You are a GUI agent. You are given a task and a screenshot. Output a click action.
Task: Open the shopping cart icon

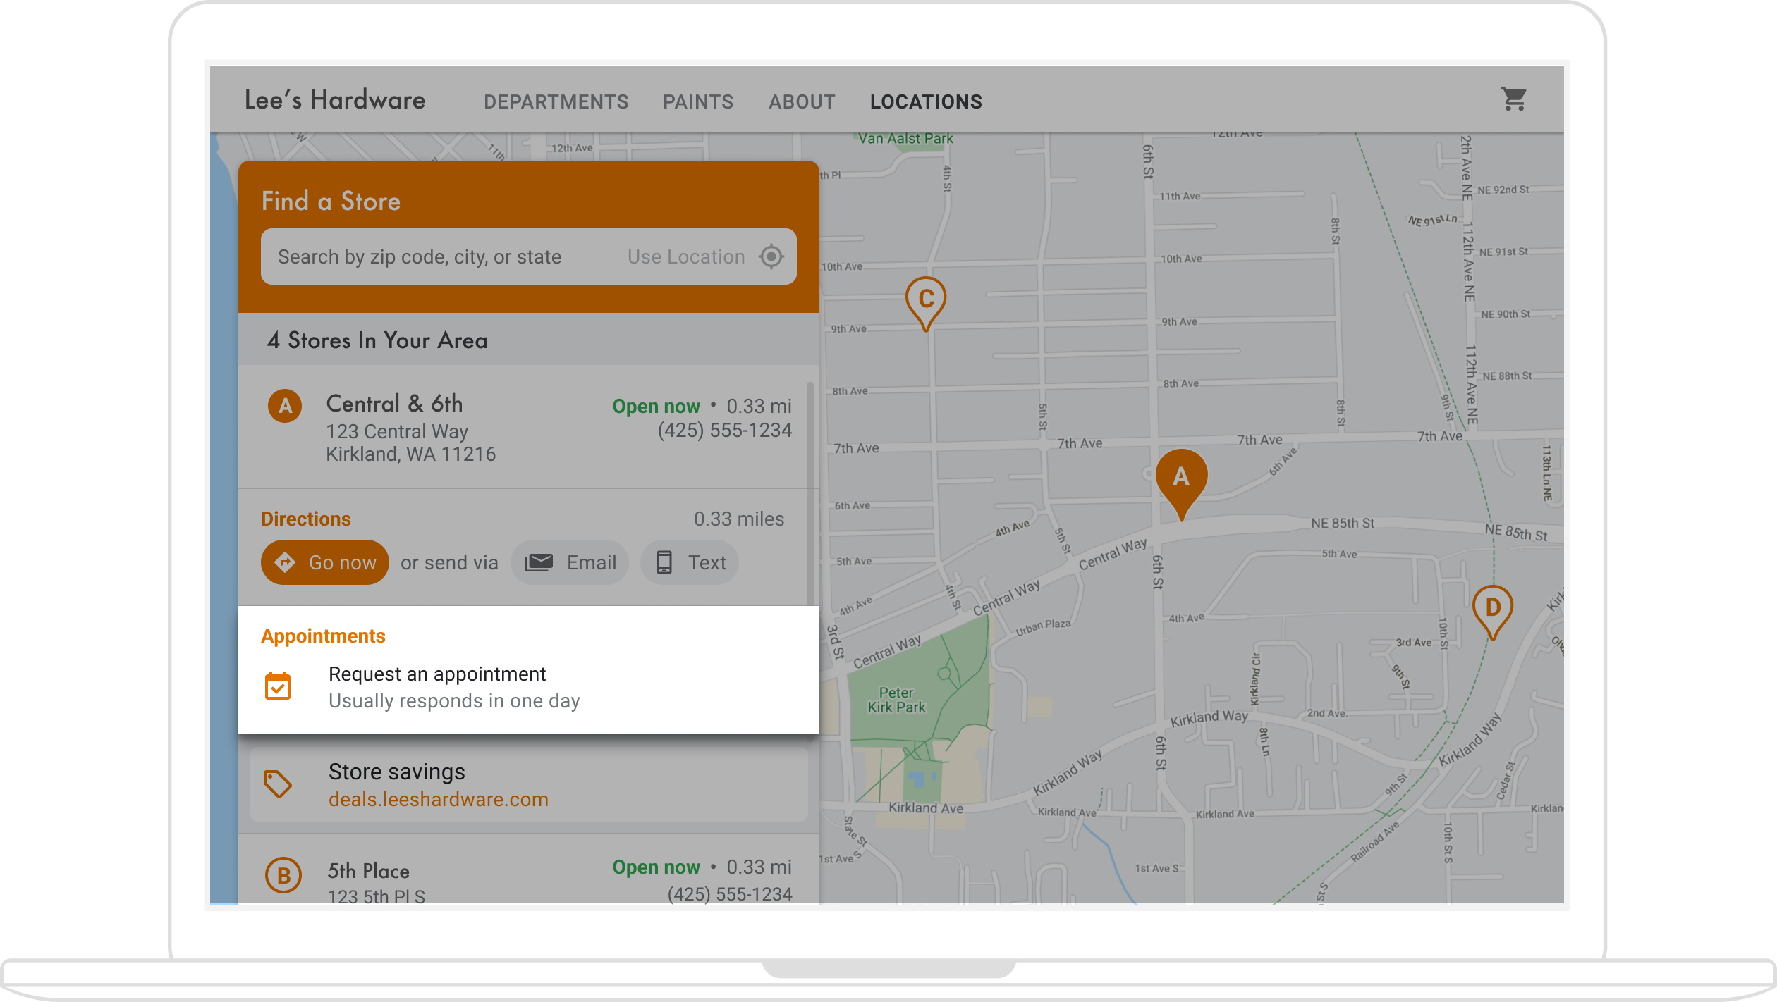(x=1513, y=99)
